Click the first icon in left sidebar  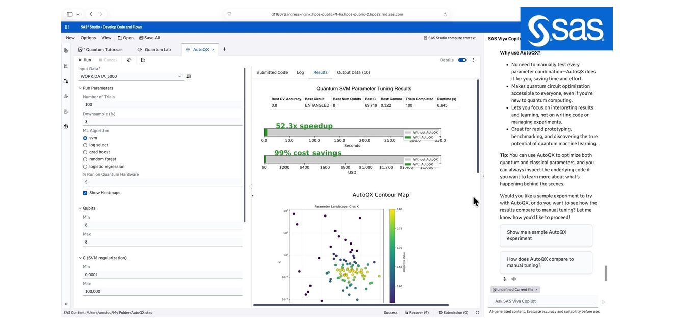pos(66,50)
